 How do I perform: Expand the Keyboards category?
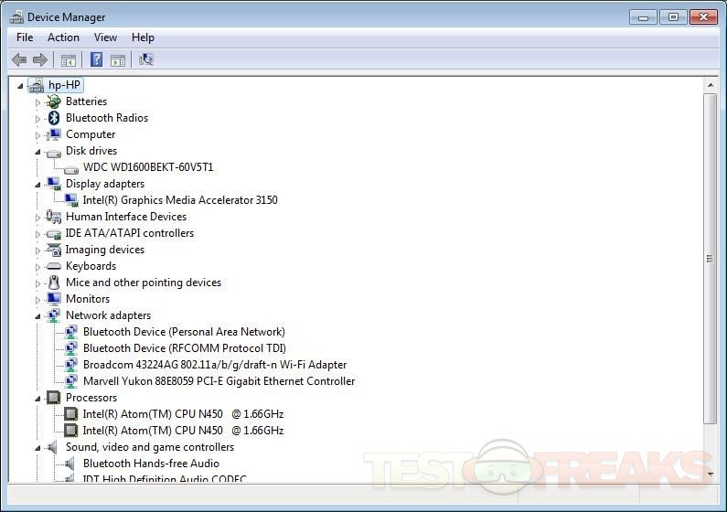click(38, 266)
